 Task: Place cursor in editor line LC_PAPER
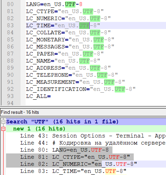click(x=65, y=54)
